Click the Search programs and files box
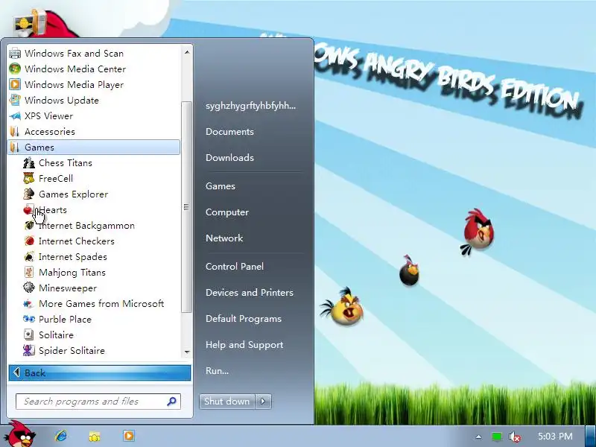Image resolution: width=596 pixels, height=447 pixels. (x=98, y=401)
